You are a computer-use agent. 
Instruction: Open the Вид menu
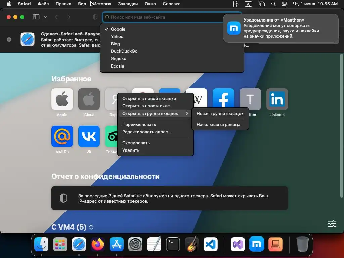click(x=82, y=4)
